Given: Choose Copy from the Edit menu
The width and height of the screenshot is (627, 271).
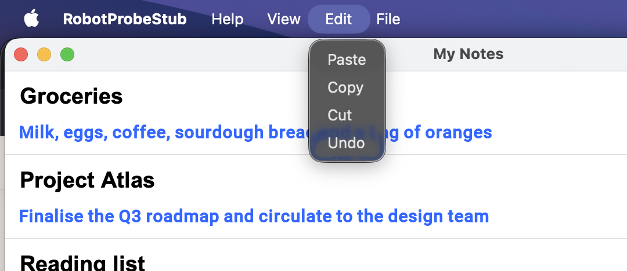Looking at the screenshot, I should point(347,87).
